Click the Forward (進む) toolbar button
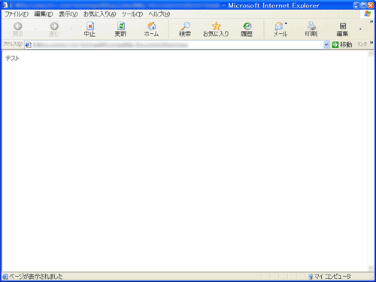This screenshot has width=376, height=282. coord(54,29)
